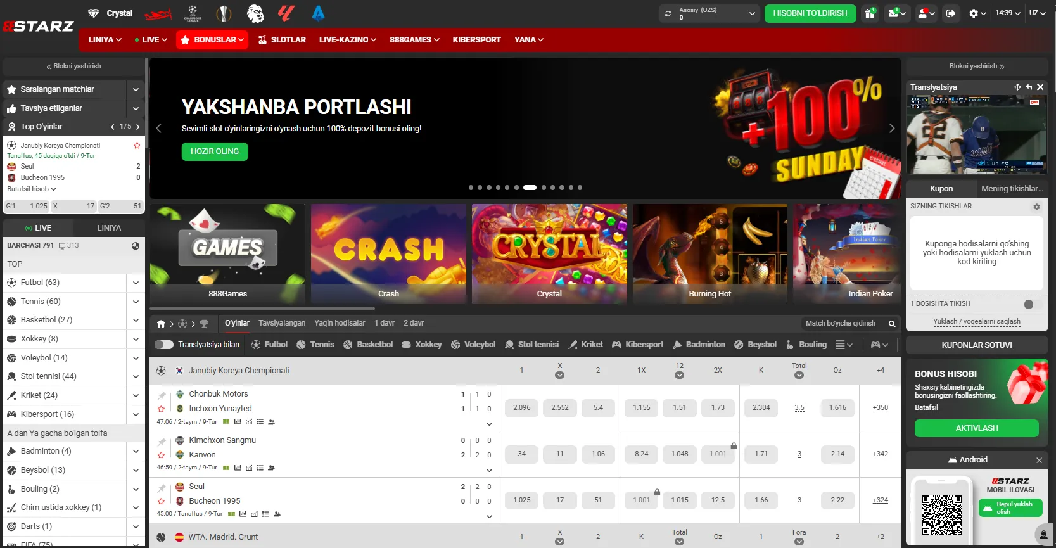This screenshot has width=1056, height=548.
Task: Open the KIBERSPORT menu item
Action: pos(476,40)
